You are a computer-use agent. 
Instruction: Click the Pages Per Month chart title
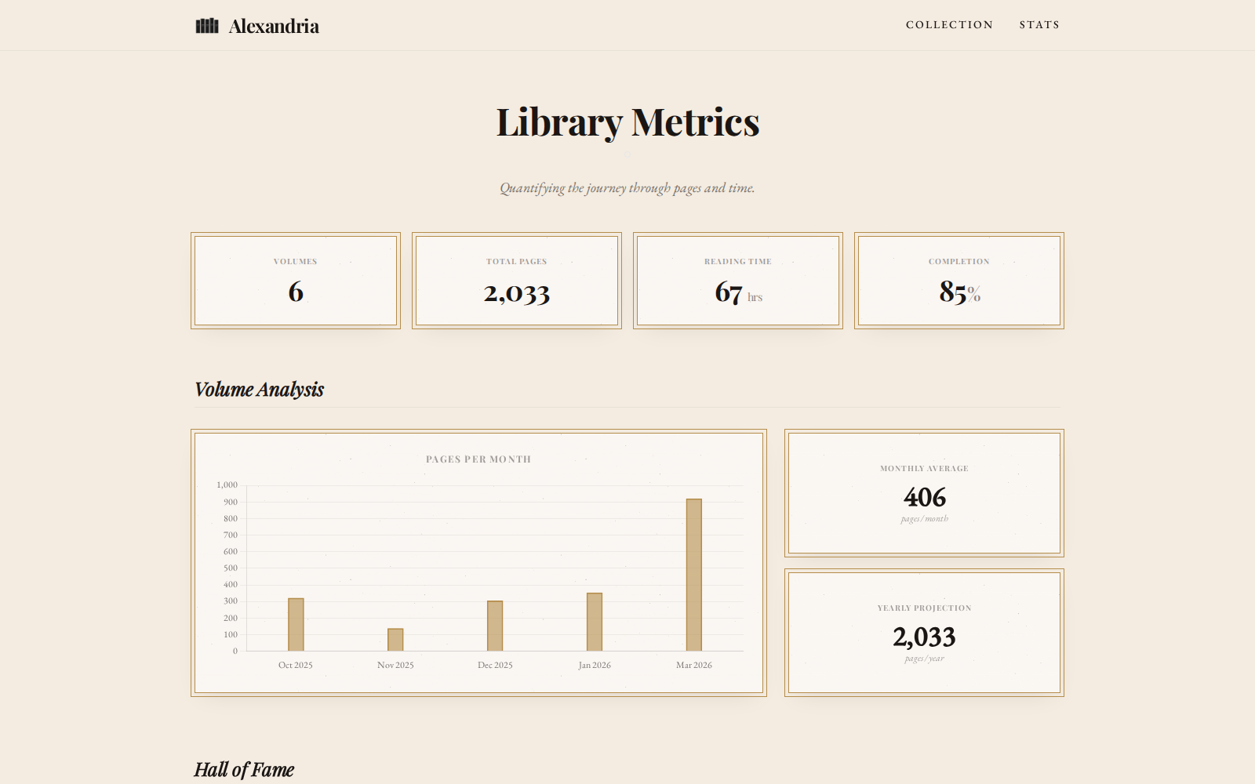click(477, 459)
